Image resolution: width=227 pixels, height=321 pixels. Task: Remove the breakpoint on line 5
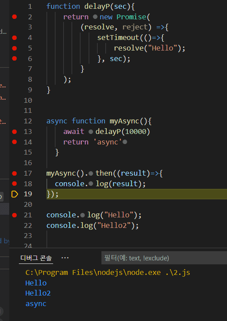pyautogui.click(x=14, y=48)
